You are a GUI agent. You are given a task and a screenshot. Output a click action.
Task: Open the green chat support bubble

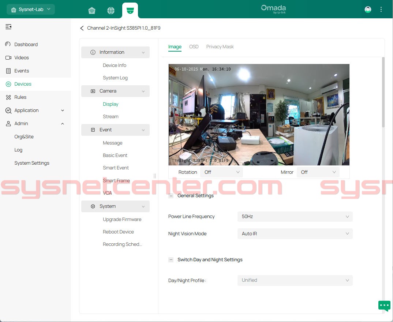pos(384,305)
